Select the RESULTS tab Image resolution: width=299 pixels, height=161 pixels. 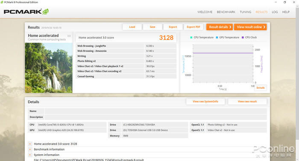click(261, 12)
